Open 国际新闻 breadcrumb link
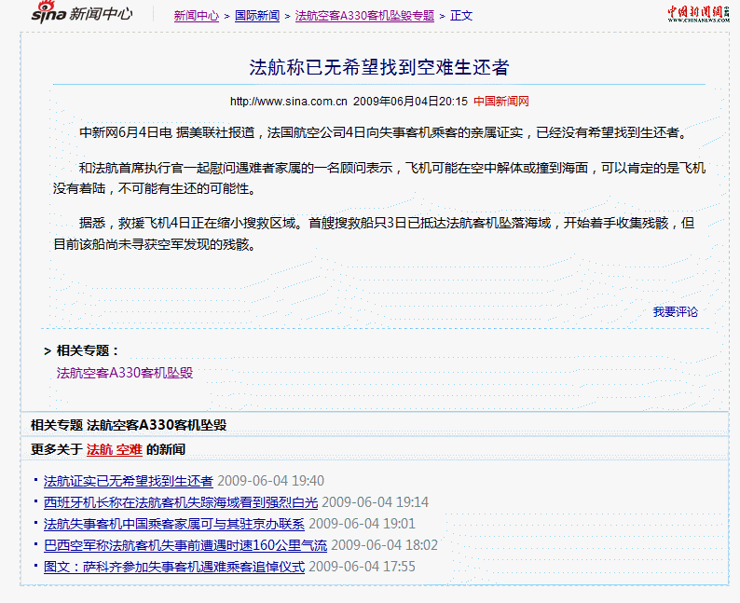Image resolution: width=740 pixels, height=603 pixels. pos(256,16)
